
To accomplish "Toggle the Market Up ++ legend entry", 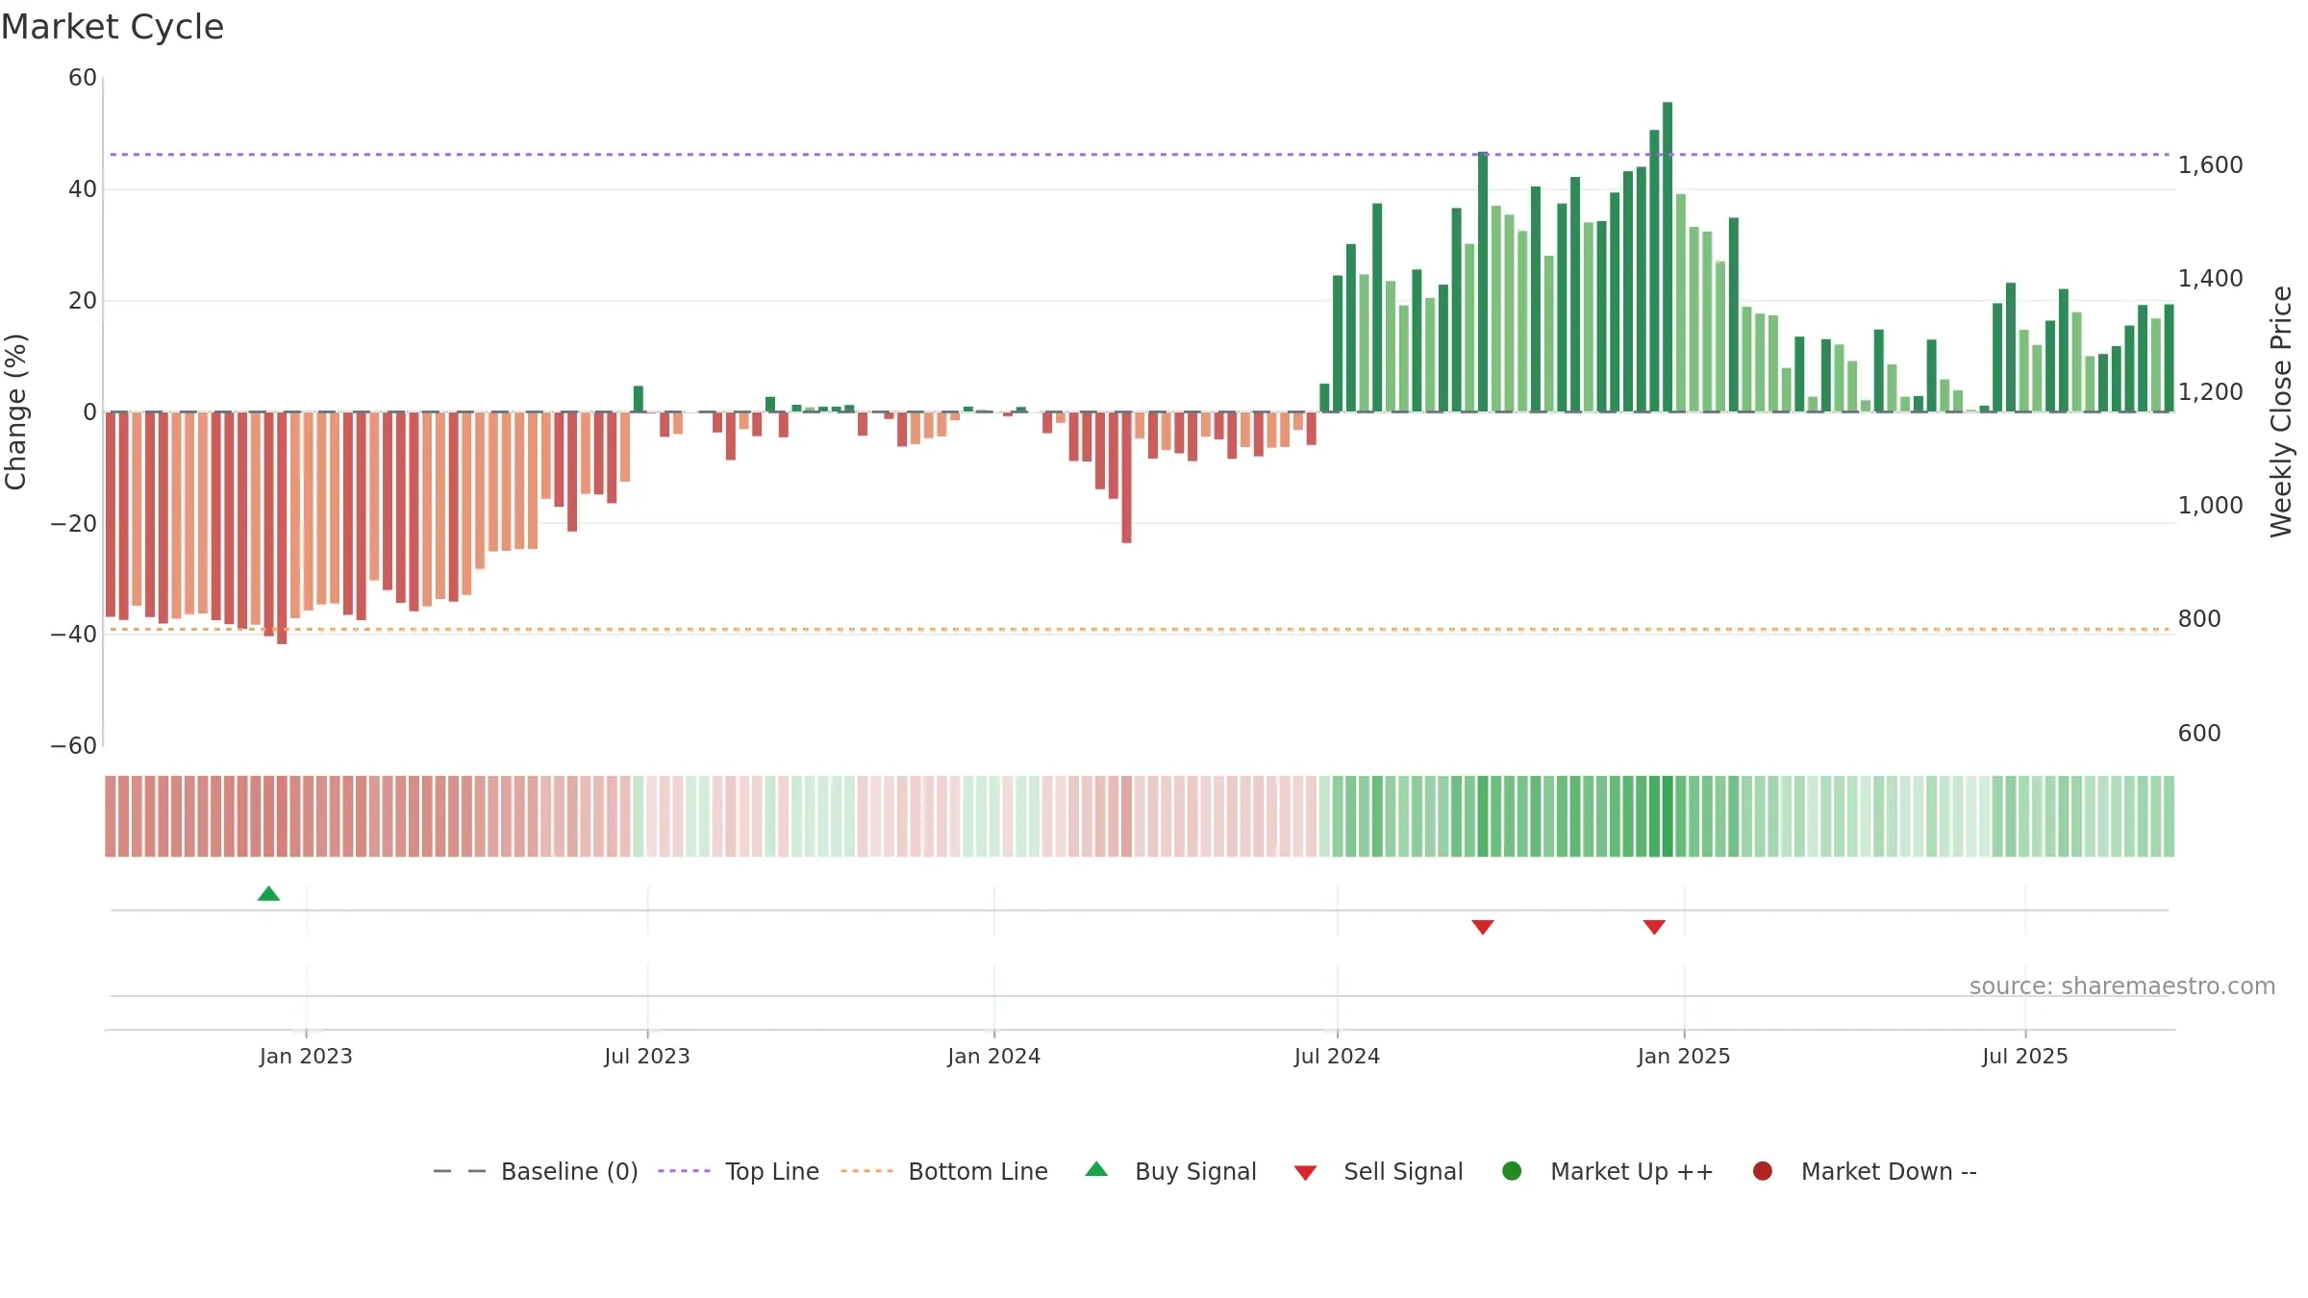I will click(1607, 1171).
